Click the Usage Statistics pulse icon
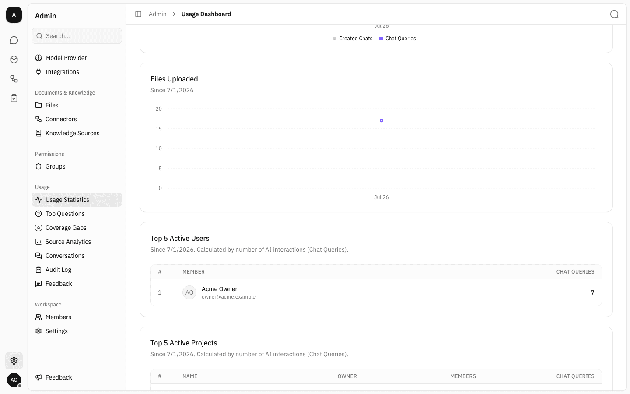The height and width of the screenshot is (394, 630). [38, 200]
